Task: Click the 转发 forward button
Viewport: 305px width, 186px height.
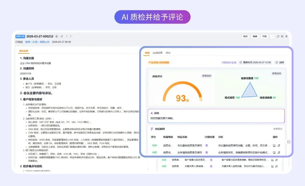Action: tap(245, 37)
